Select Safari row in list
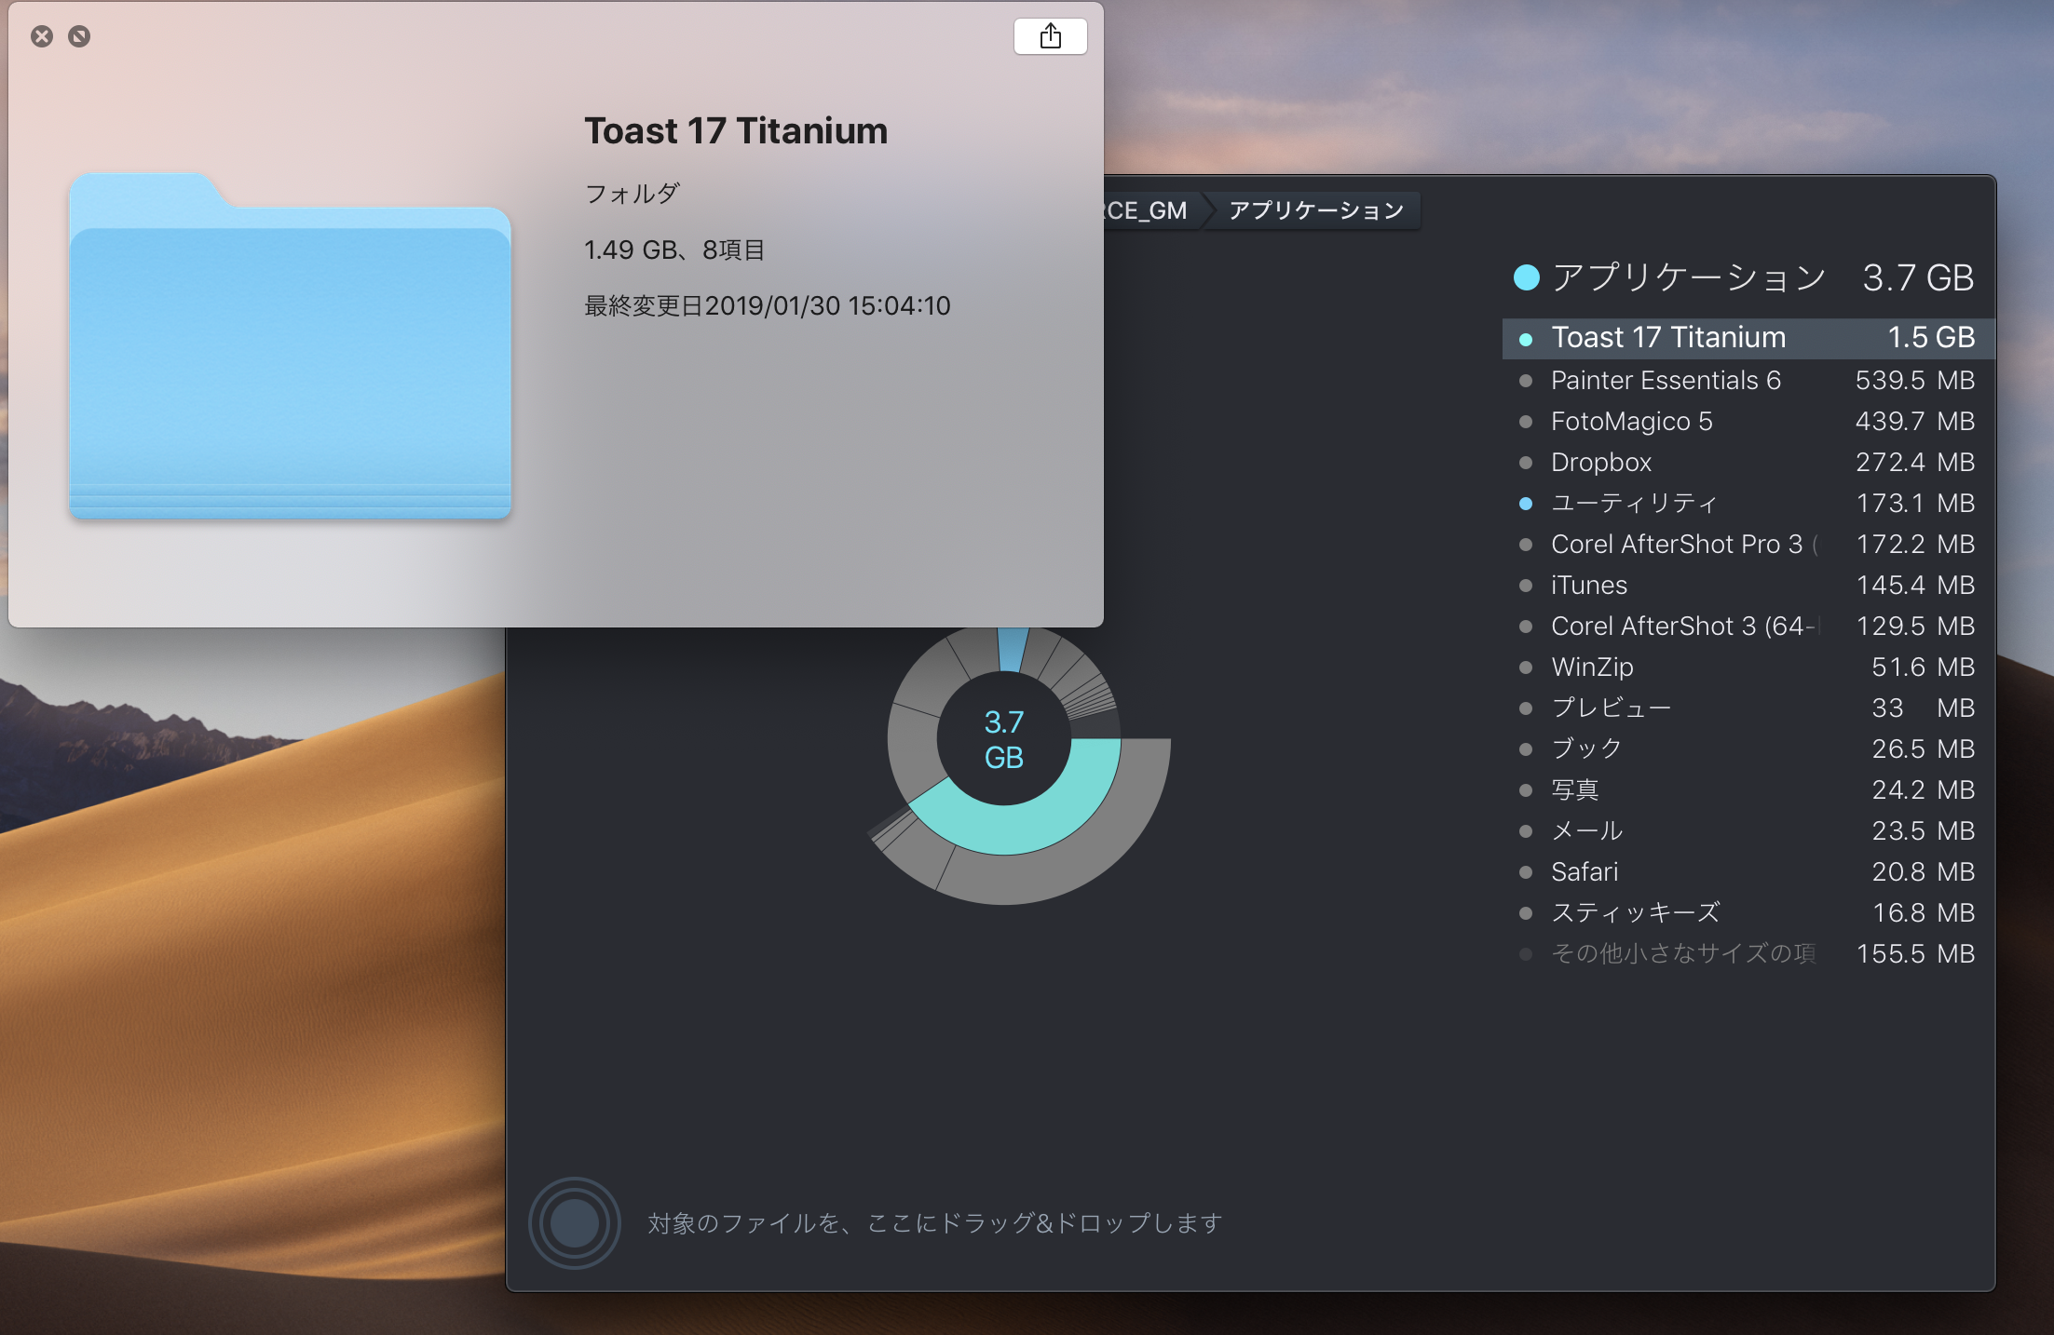 pyautogui.click(x=1748, y=871)
